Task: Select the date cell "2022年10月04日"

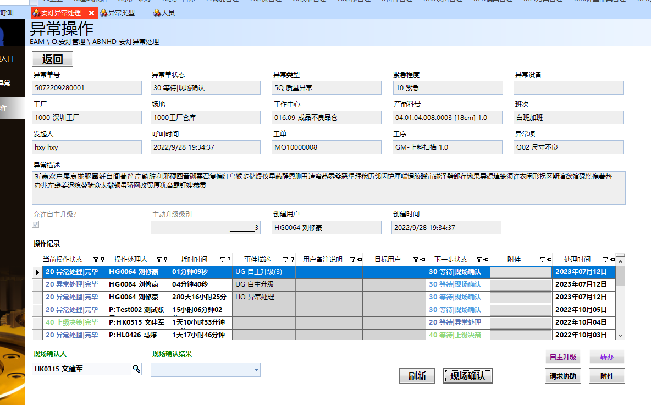Action: point(584,322)
